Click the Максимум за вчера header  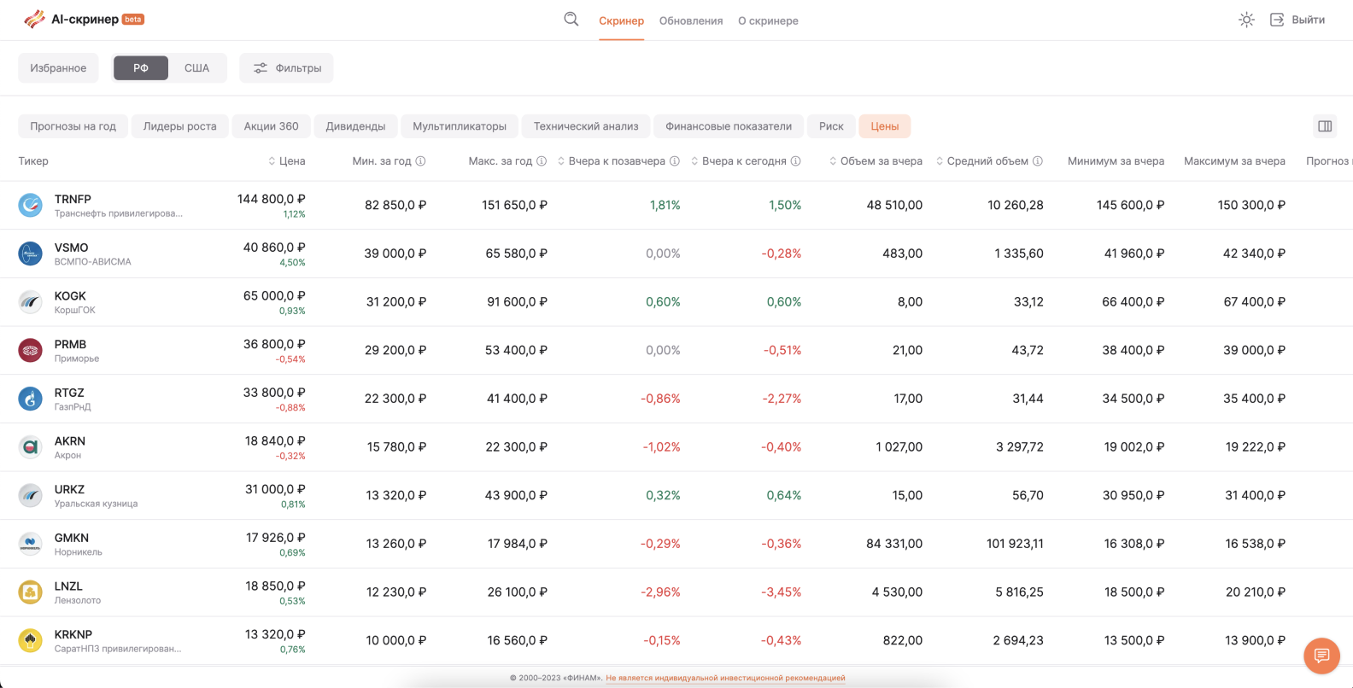tap(1234, 161)
